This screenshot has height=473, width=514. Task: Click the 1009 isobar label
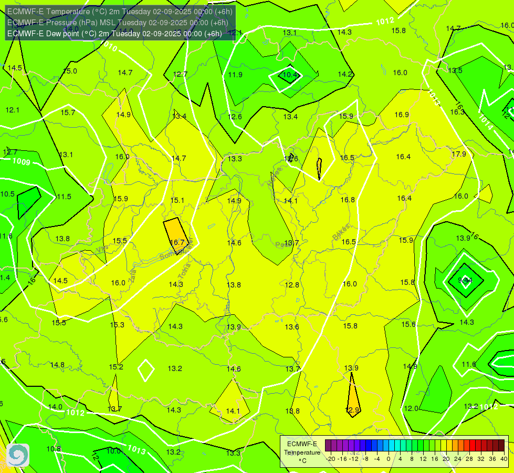[22, 161]
